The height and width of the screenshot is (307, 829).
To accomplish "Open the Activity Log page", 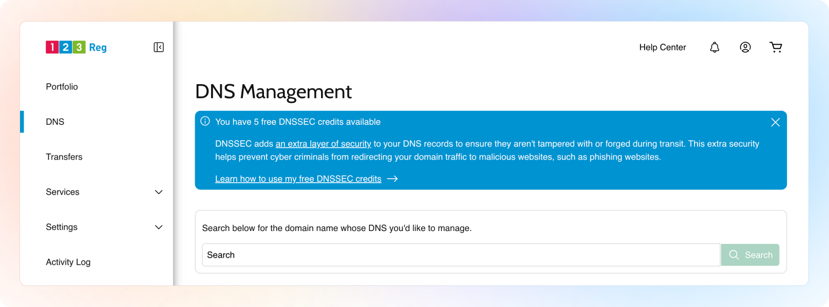I will point(68,262).
